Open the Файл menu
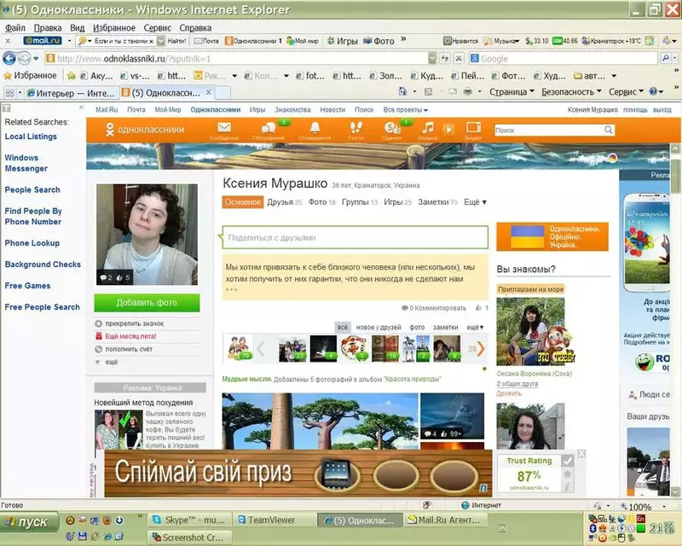Image resolution: width=682 pixels, height=546 pixels. click(14, 28)
